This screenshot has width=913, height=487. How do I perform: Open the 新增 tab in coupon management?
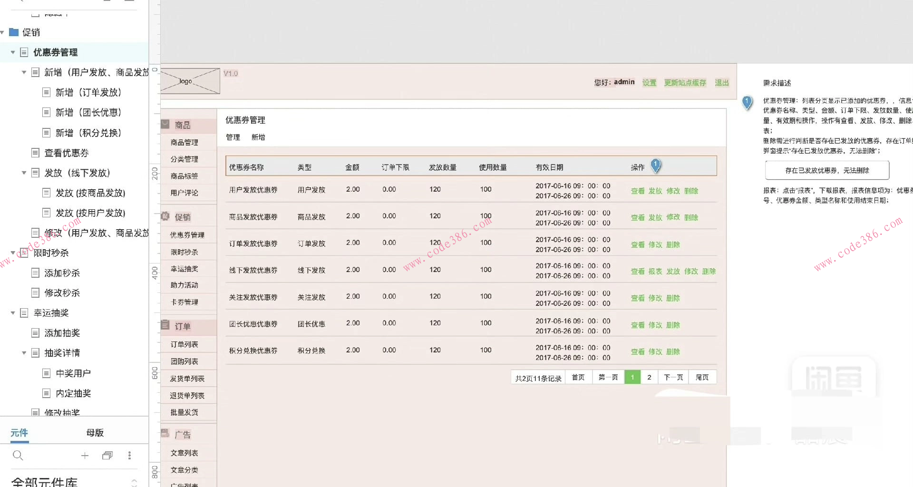click(x=258, y=137)
